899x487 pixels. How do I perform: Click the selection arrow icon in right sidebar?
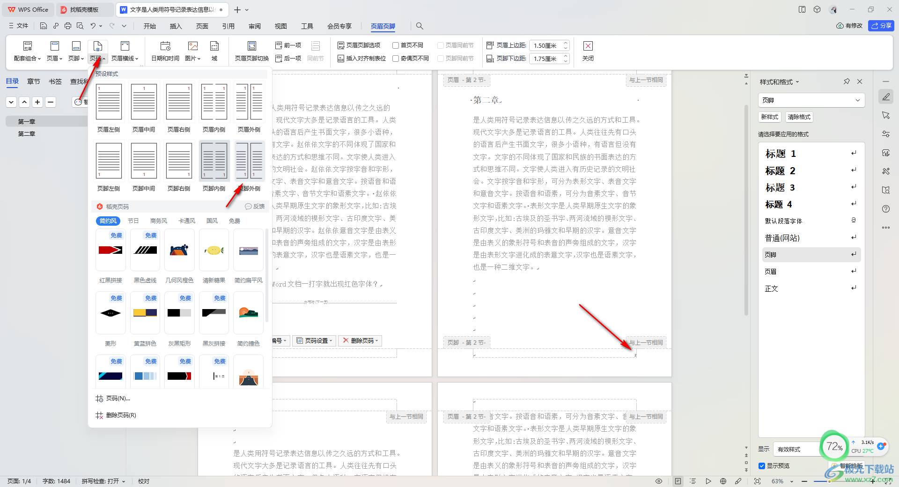coord(886,115)
